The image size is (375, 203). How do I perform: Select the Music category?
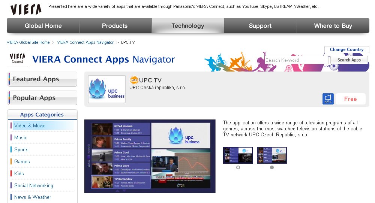point(42,137)
